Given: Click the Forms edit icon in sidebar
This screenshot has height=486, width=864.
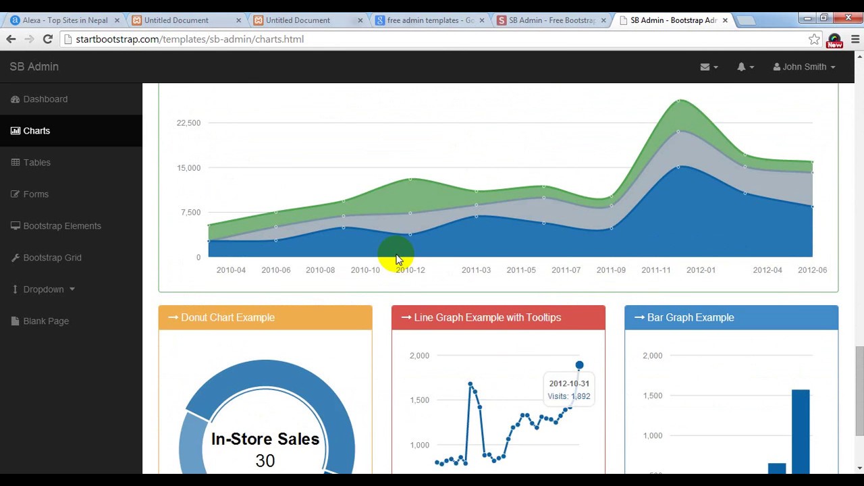Looking at the screenshot, I should 15,194.
